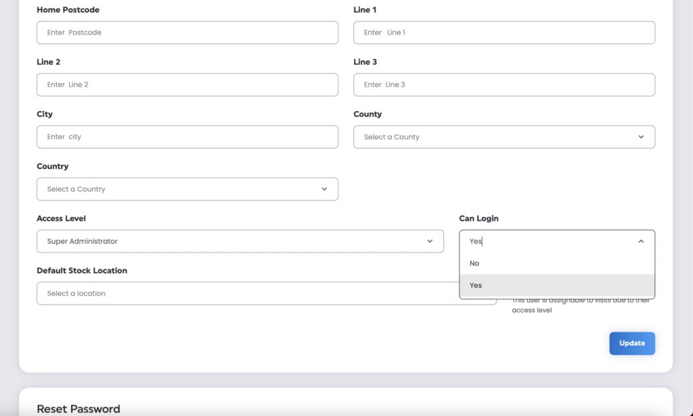This screenshot has width=693, height=416.
Task: Collapse Can Login using the up chevron
Action: tap(641, 241)
